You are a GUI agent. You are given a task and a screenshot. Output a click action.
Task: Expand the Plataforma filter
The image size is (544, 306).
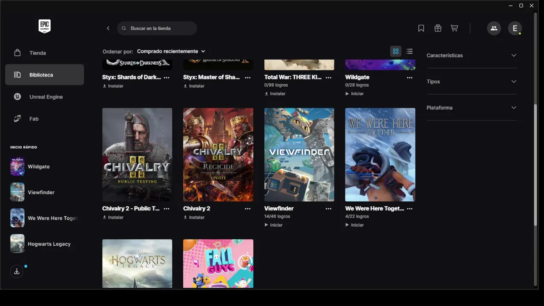coord(472,108)
